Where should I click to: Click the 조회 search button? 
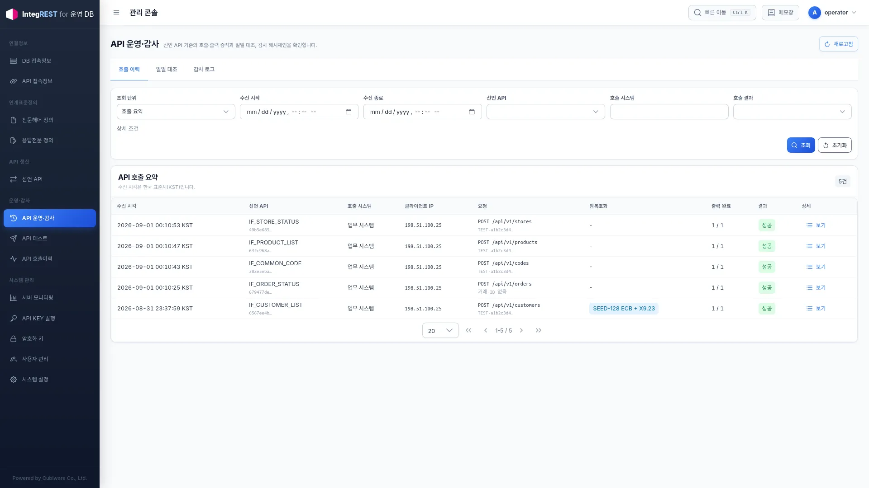pyautogui.click(x=801, y=145)
